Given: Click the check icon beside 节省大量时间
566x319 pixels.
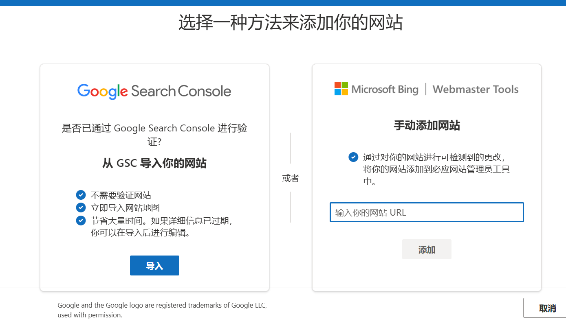Looking at the screenshot, I should 81,221.
